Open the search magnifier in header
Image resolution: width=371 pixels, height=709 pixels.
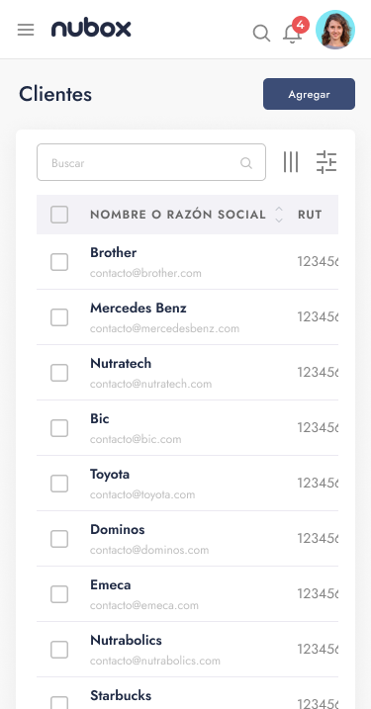coord(261,34)
